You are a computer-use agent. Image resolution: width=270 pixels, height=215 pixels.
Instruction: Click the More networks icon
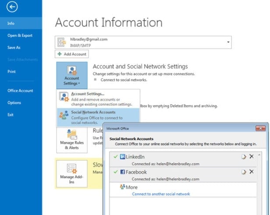click(122, 187)
